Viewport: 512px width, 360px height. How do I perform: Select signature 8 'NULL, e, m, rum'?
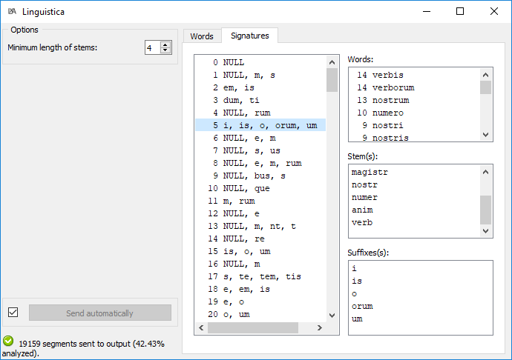pyautogui.click(x=260, y=163)
